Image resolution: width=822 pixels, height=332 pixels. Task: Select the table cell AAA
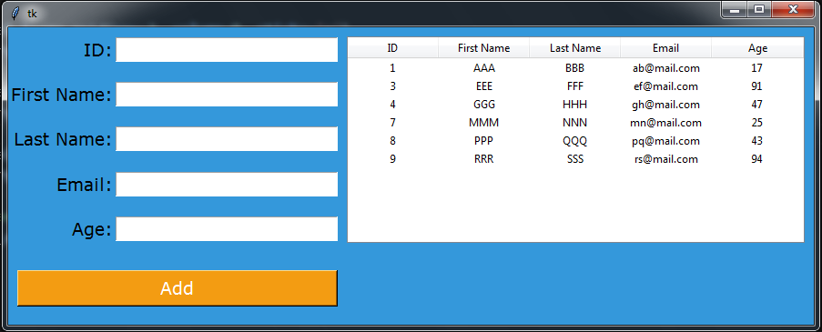pos(484,68)
